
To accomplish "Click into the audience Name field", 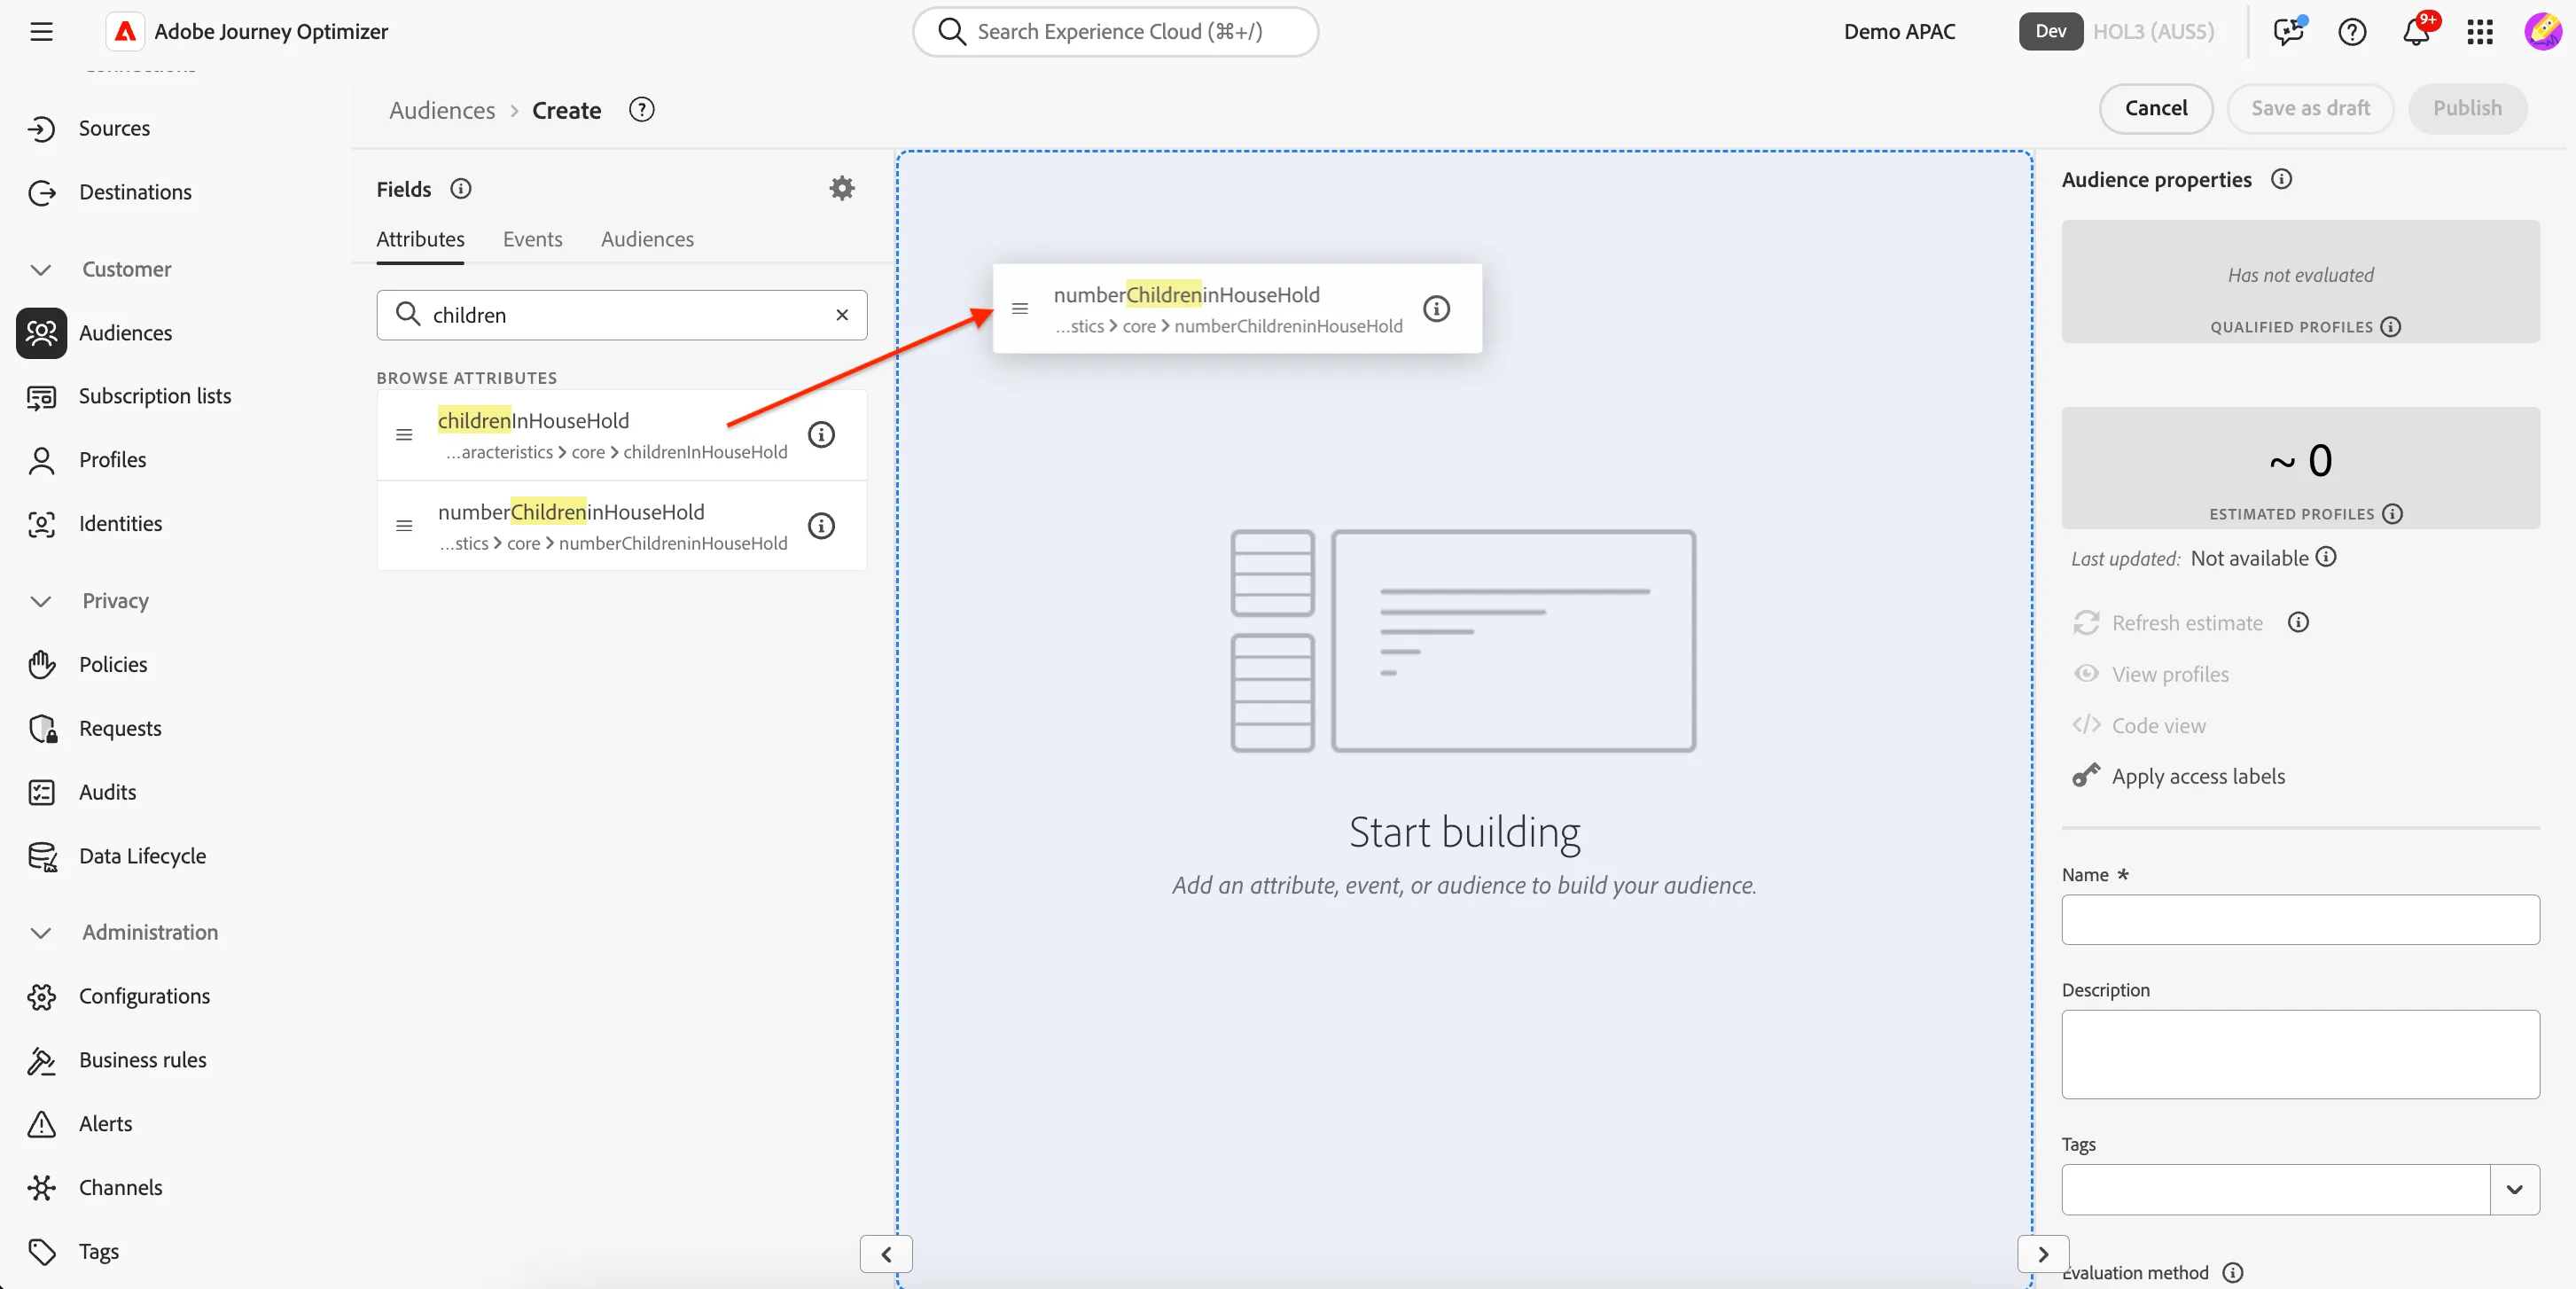I will point(2300,920).
